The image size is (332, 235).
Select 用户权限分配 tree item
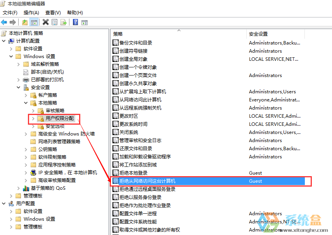tap(60, 118)
